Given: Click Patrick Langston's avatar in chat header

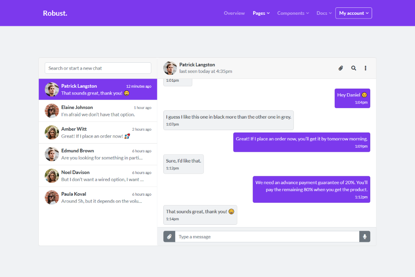Looking at the screenshot, I should tap(170, 68).
